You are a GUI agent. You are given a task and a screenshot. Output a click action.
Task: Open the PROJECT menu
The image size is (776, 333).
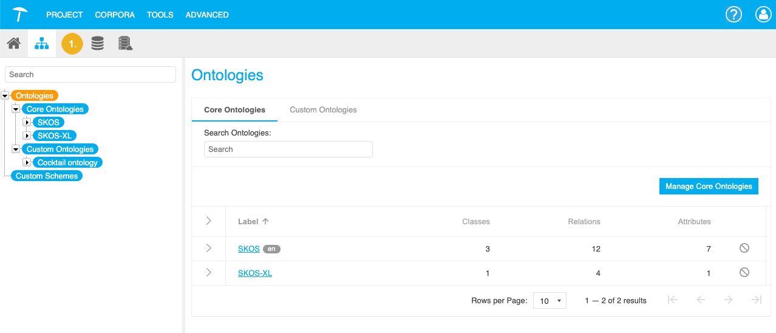coord(64,15)
